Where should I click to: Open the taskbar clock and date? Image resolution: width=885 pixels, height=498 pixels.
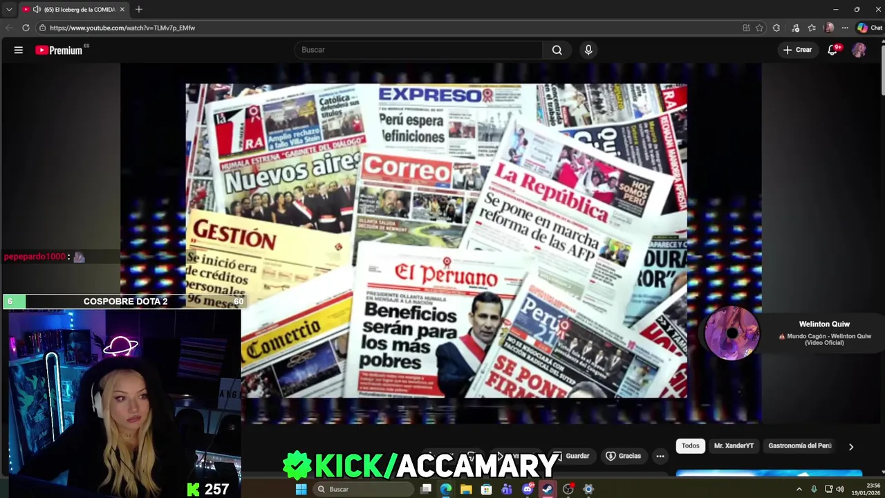pyautogui.click(x=867, y=489)
